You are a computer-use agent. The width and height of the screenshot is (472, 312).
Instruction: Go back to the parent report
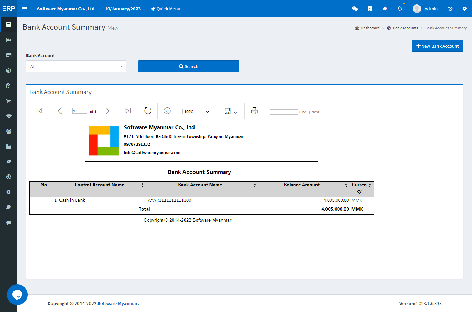[x=167, y=111]
